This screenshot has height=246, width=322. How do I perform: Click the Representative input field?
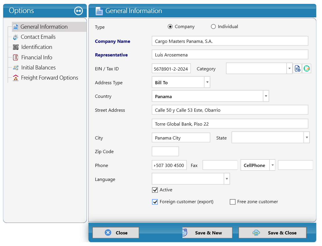(x=230, y=55)
